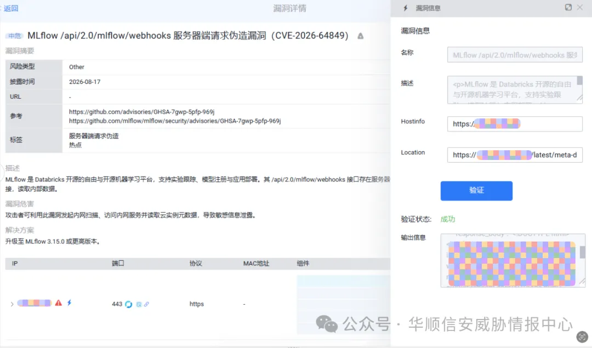Click the warning icon beside the CVE-2026-64849 title
The width and height of the screenshot is (592, 348).
[x=361, y=36]
